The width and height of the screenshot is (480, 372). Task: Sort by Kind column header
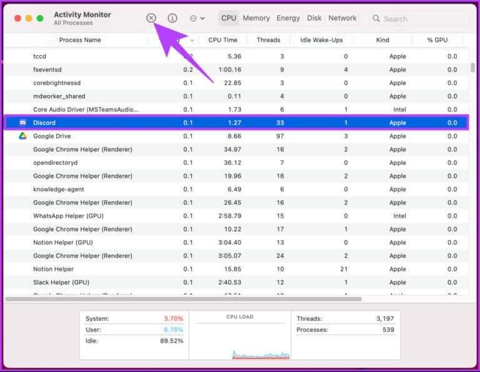click(x=382, y=40)
